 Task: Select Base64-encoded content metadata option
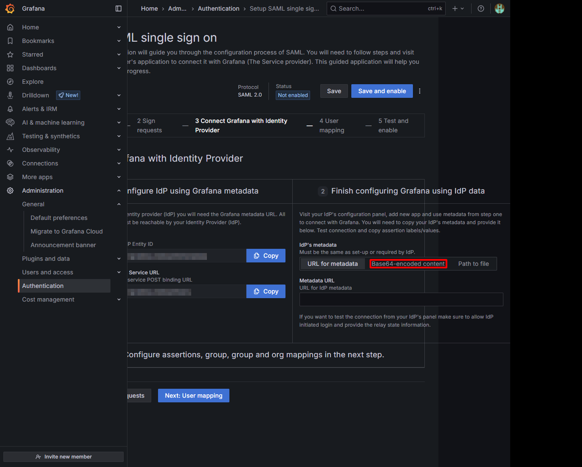click(x=408, y=264)
